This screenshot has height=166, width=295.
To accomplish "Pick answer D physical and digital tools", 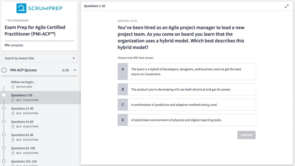I will pyautogui.click(x=187, y=120).
